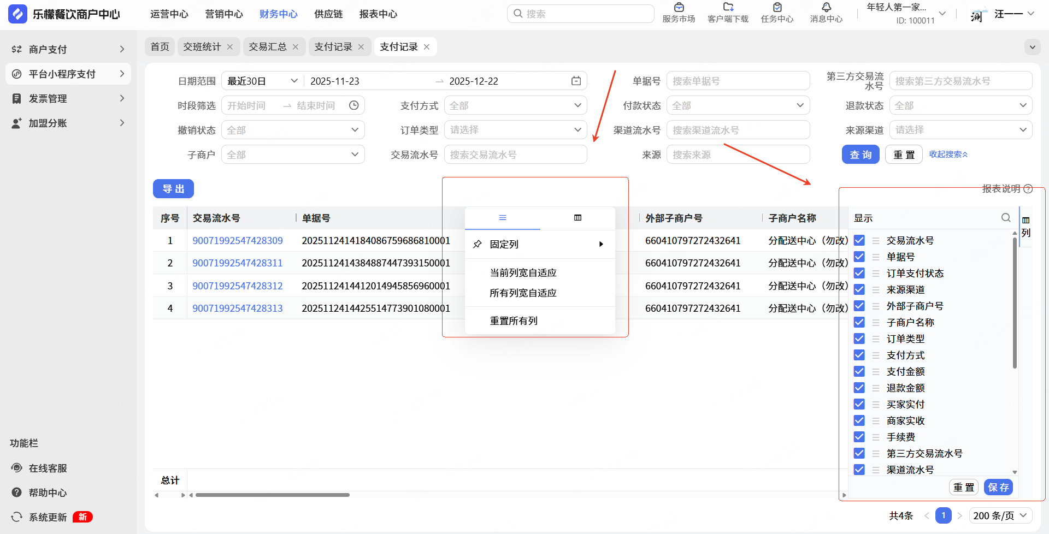The width and height of the screenshot is (1049, 534).
Task: Expand the 固定列 submenu
Action: click(540, 244)
